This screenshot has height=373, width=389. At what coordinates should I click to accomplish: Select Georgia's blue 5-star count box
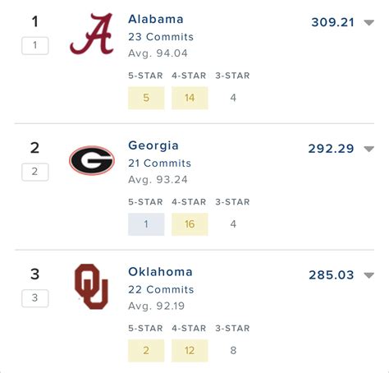[146, 224]
